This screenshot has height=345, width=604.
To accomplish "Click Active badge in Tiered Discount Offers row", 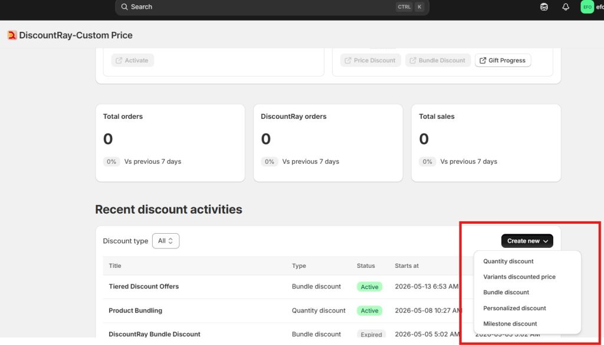I will (369, 287).
